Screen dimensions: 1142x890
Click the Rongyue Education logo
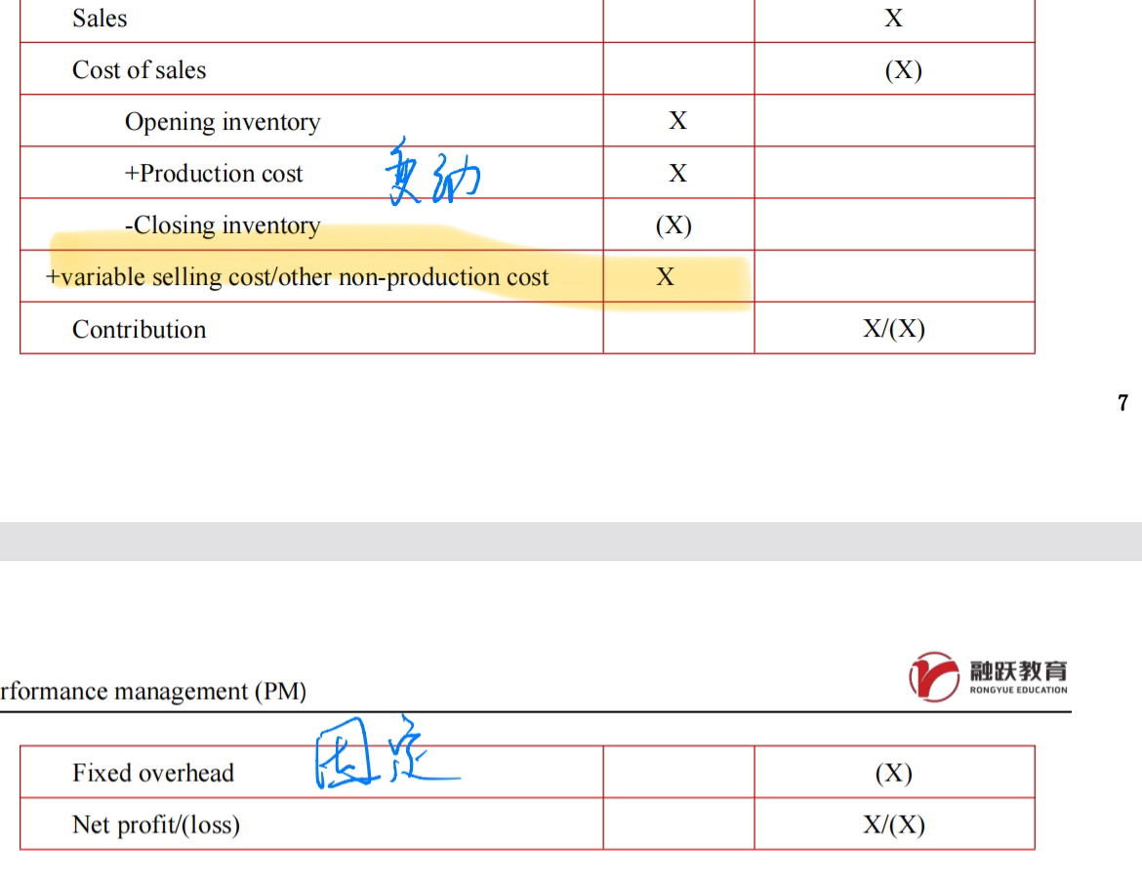(989, 676)
